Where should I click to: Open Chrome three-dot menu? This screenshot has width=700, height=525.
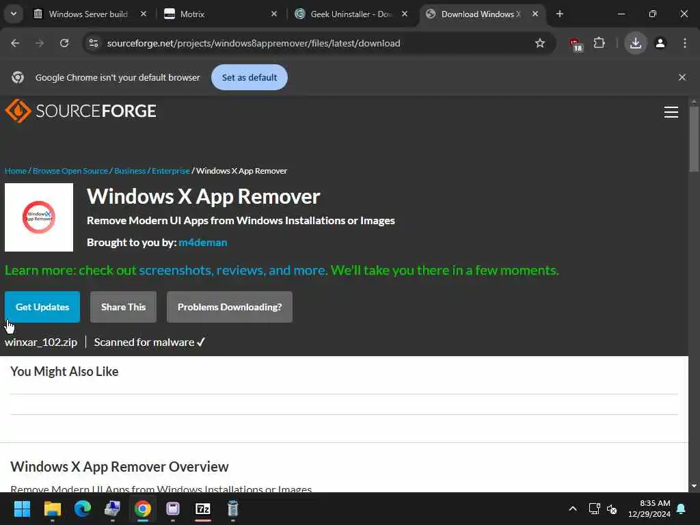685,43
